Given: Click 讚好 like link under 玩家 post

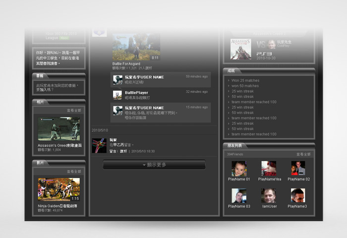Looking at the screenshot, I should click(123, 151).
